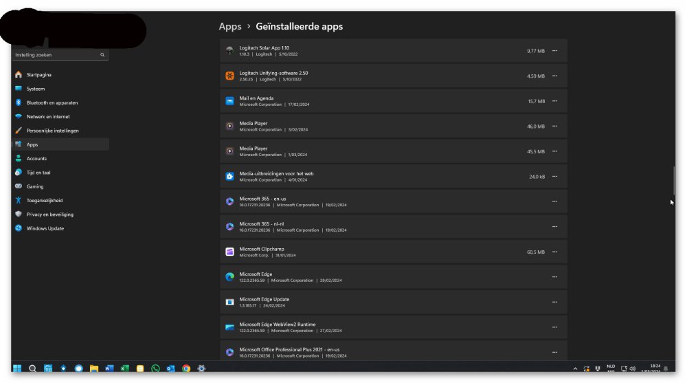Screen dimensions: 687x383
Task: Click the Mail en Agenda app icon
Action: [230, 101]
